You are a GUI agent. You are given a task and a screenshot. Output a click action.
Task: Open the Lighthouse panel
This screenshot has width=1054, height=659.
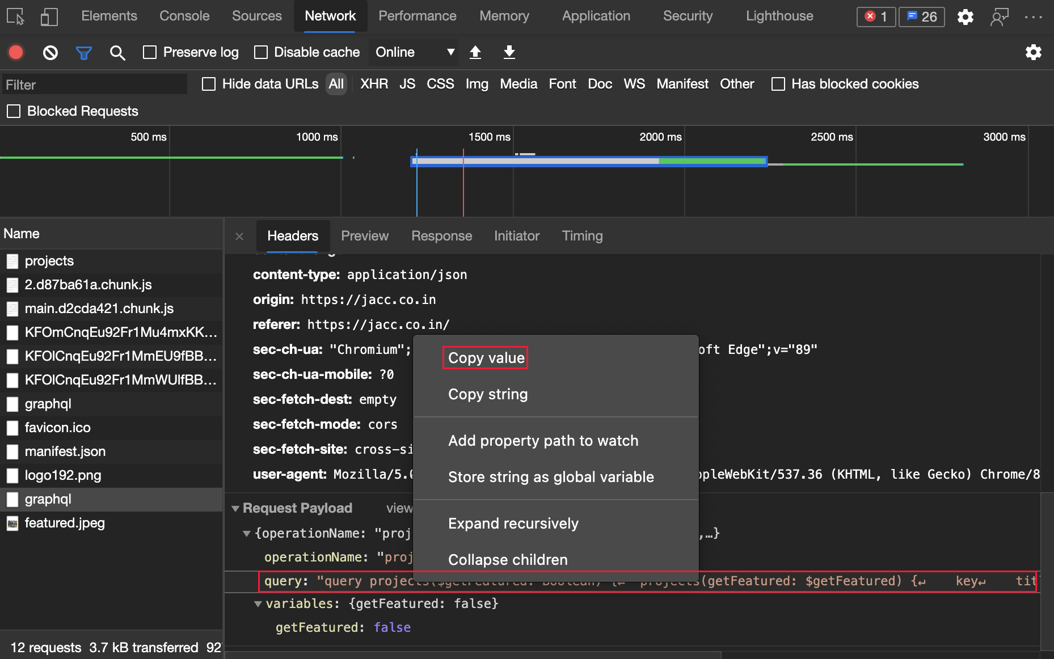(x=779, y=16)
